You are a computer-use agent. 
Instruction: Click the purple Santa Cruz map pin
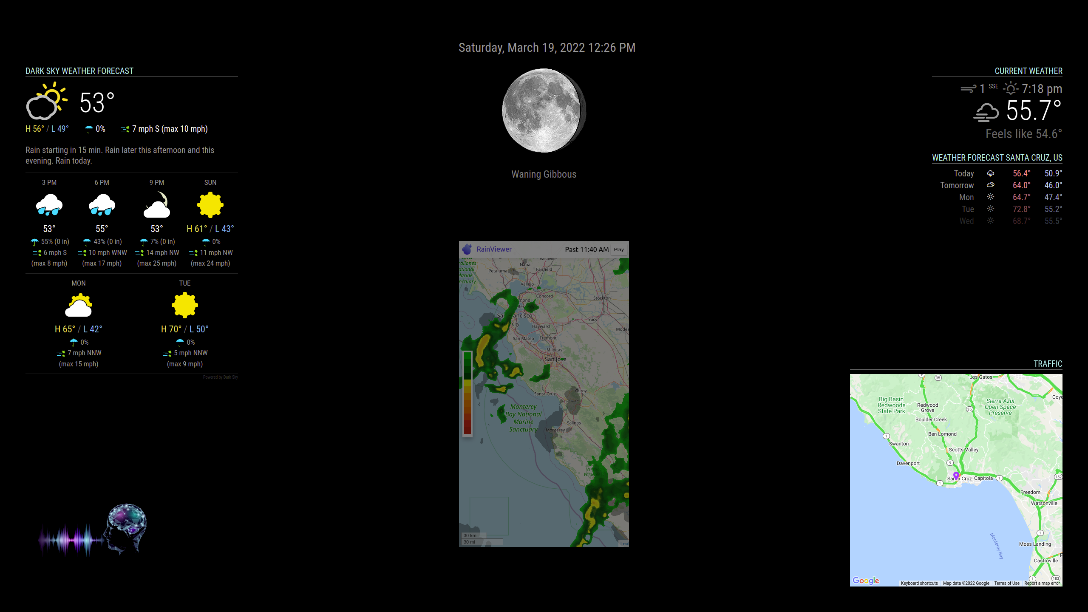956,475
